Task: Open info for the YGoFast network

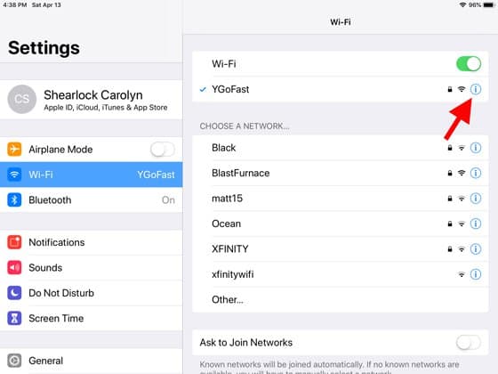Action: [x=476, y=89]
